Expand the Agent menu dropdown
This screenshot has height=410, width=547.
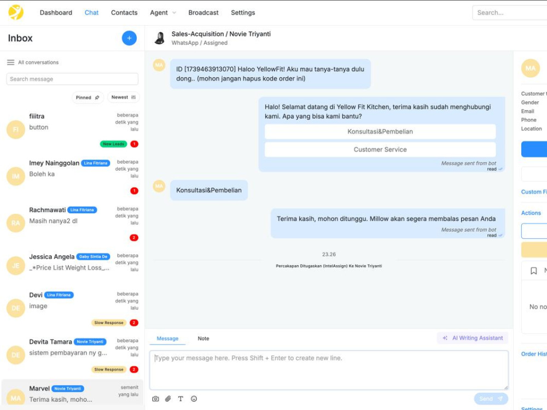click(x=163, y=13)
